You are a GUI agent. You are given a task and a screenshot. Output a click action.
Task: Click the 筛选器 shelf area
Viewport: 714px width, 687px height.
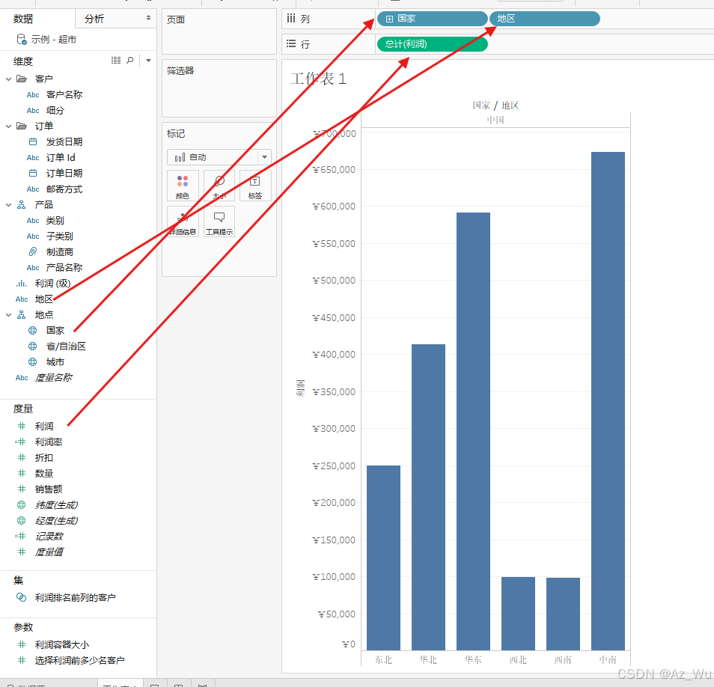[x=219, y=88]
